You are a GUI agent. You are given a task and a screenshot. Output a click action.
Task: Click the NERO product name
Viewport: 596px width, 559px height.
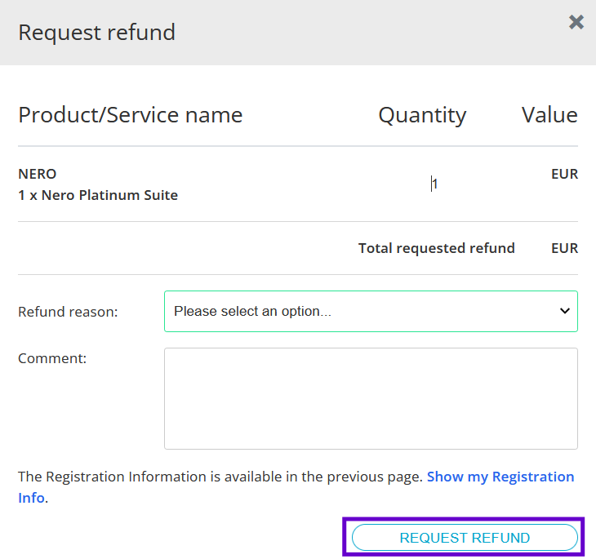[x=38, y=174]
